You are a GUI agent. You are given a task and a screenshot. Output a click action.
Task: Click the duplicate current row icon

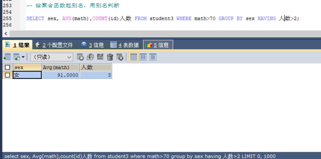pyautogui.click(x=90, y=57)
